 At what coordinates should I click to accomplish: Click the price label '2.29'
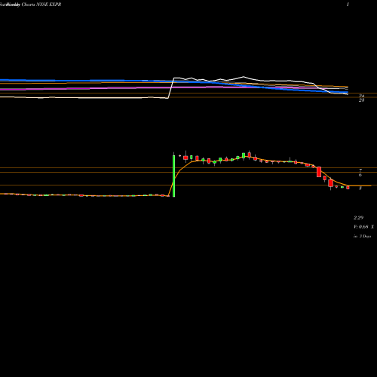point(358,218)
